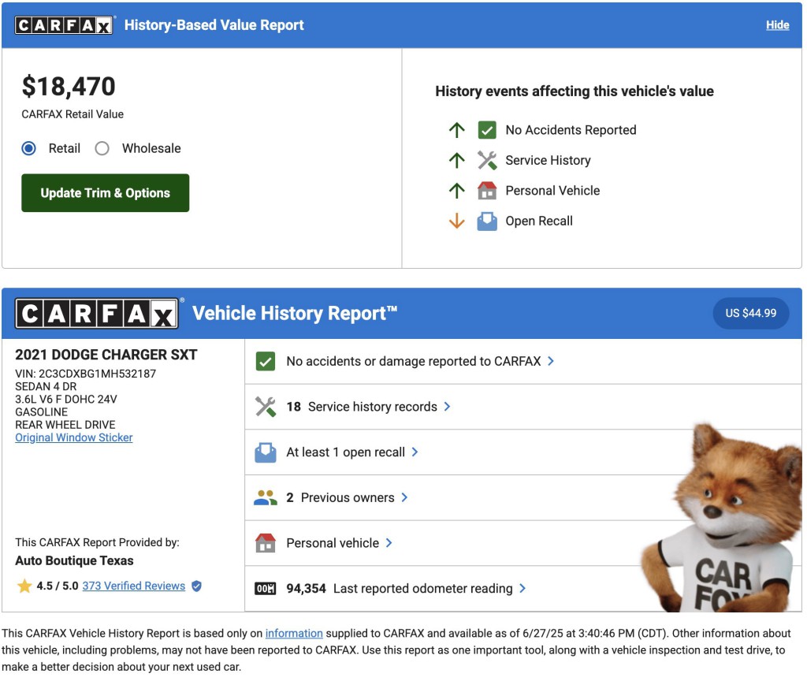Click the wrench icon beside Service History

pyautogui.click(x=487, y=161)
